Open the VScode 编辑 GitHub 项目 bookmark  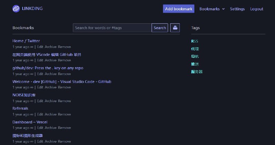pos(47,55)
